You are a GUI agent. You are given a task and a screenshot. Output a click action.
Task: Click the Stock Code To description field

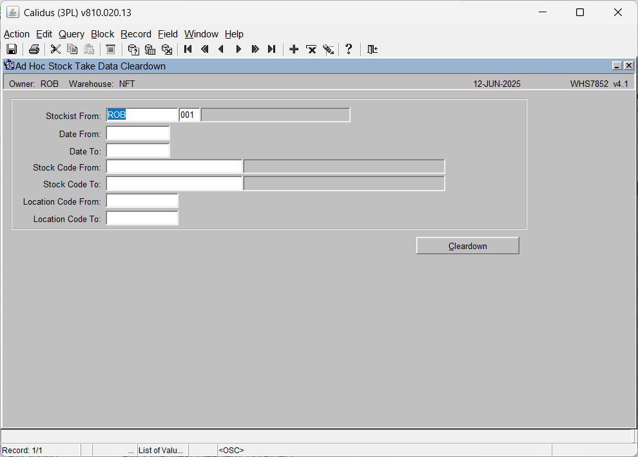(344, 183)
